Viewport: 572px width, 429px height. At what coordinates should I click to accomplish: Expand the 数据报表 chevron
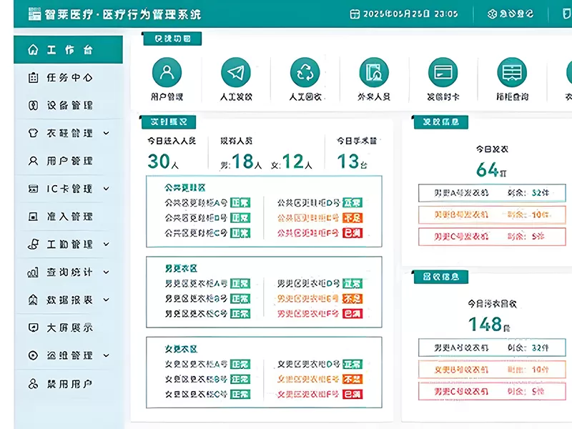pyautogui.click(x=106, y=300)
